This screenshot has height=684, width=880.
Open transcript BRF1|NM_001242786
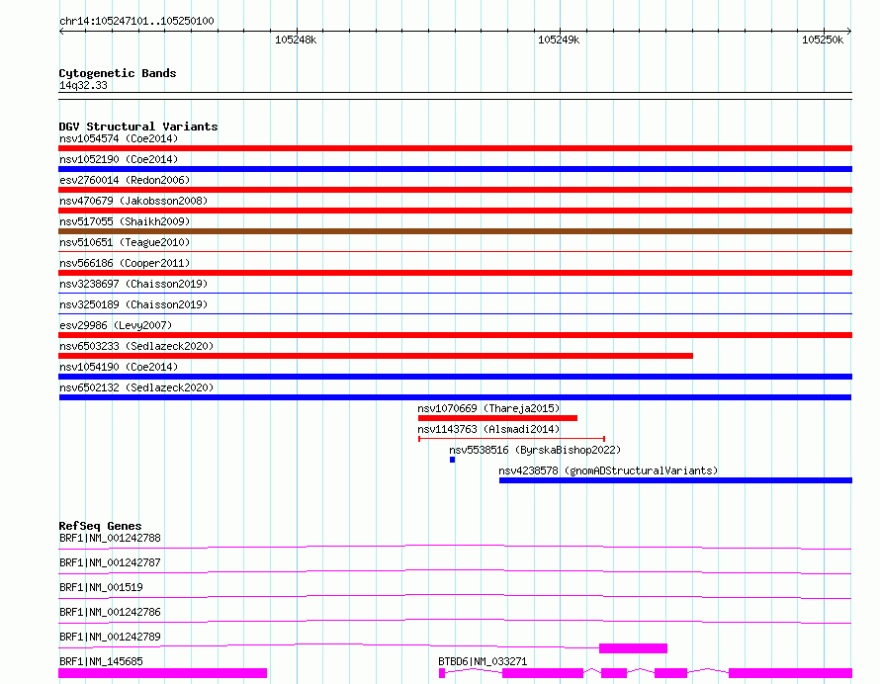110,612
